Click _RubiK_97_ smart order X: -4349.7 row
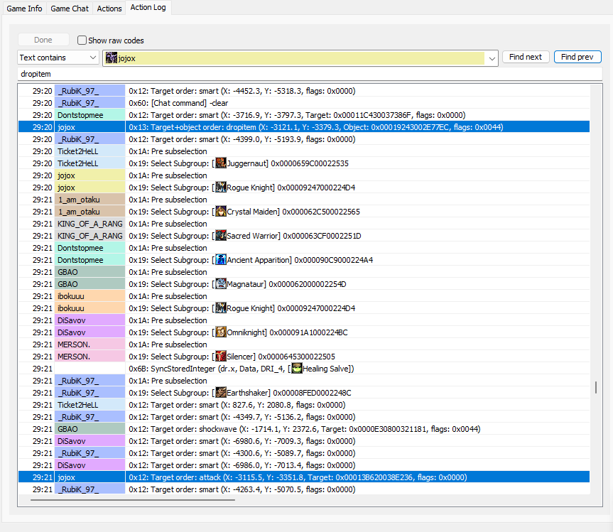Viewport: 613px width, 532px height. coord(304,417)
